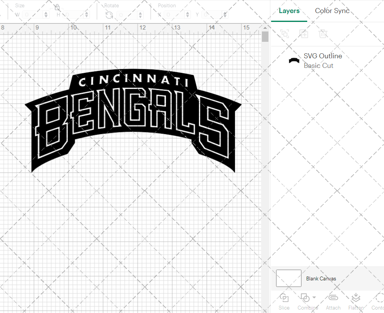The width and height of the screenshot is (384, 313).
Task: Toggle the aspect ratio lock icon
Action: [57, 7]
